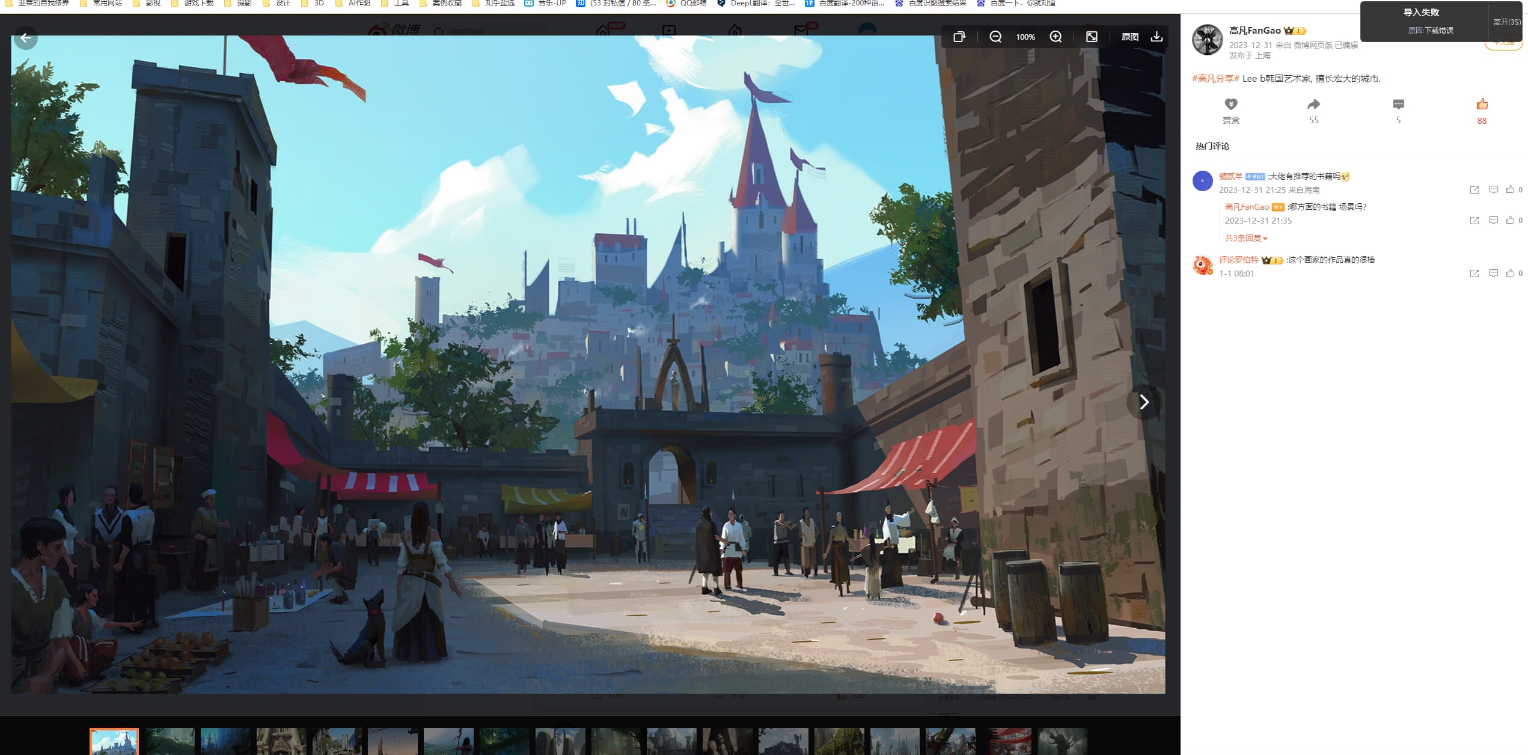Viewport: 1528px width, 755px height.
Task: Open the 工具 bookmark folder
Action: point(395,3)
